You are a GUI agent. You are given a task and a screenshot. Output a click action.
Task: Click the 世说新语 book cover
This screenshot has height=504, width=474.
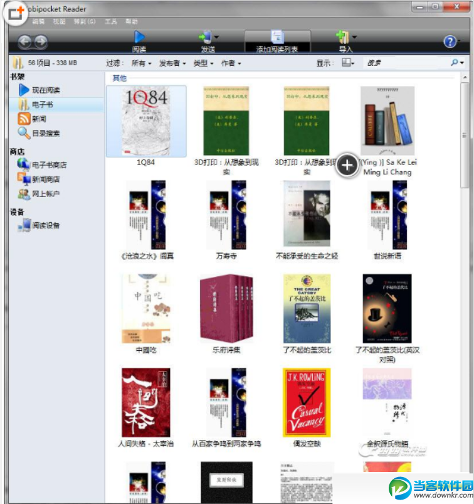coord(387,215)
